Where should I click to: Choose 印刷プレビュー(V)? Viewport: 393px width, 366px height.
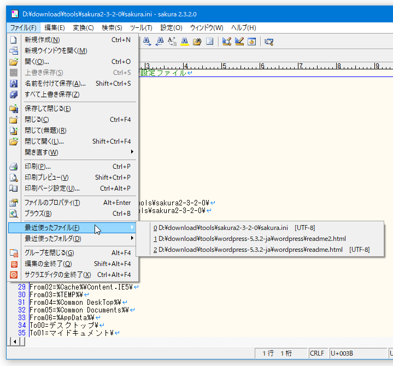(73, 178)
